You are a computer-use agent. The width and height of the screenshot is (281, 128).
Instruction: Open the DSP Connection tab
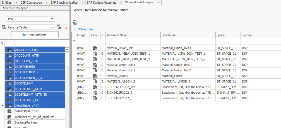31,3
